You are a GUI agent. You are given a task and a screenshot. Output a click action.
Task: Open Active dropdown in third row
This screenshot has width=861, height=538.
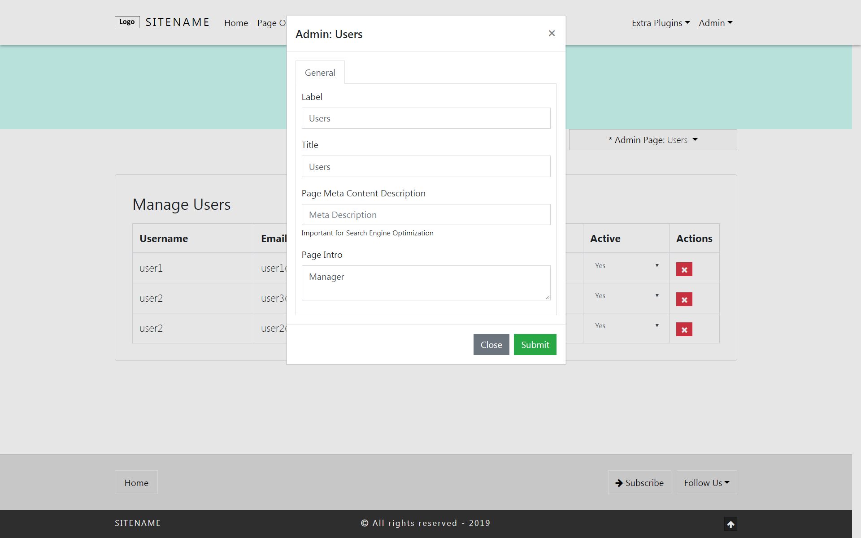click(626, 326)
